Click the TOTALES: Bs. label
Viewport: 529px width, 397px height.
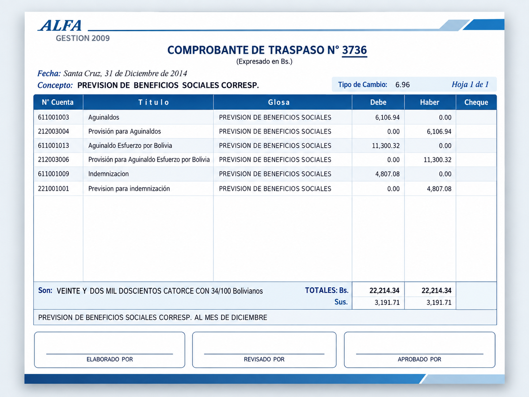tap(327, 290)
